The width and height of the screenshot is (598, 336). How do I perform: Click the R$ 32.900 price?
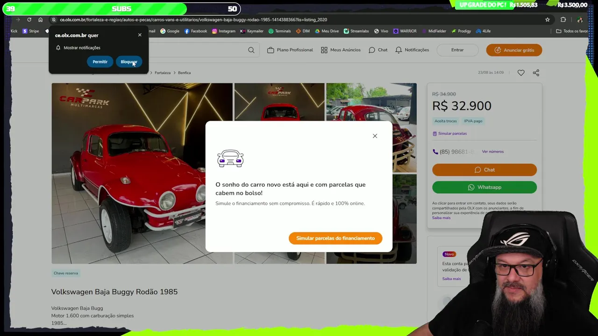[x=462, y=106]
